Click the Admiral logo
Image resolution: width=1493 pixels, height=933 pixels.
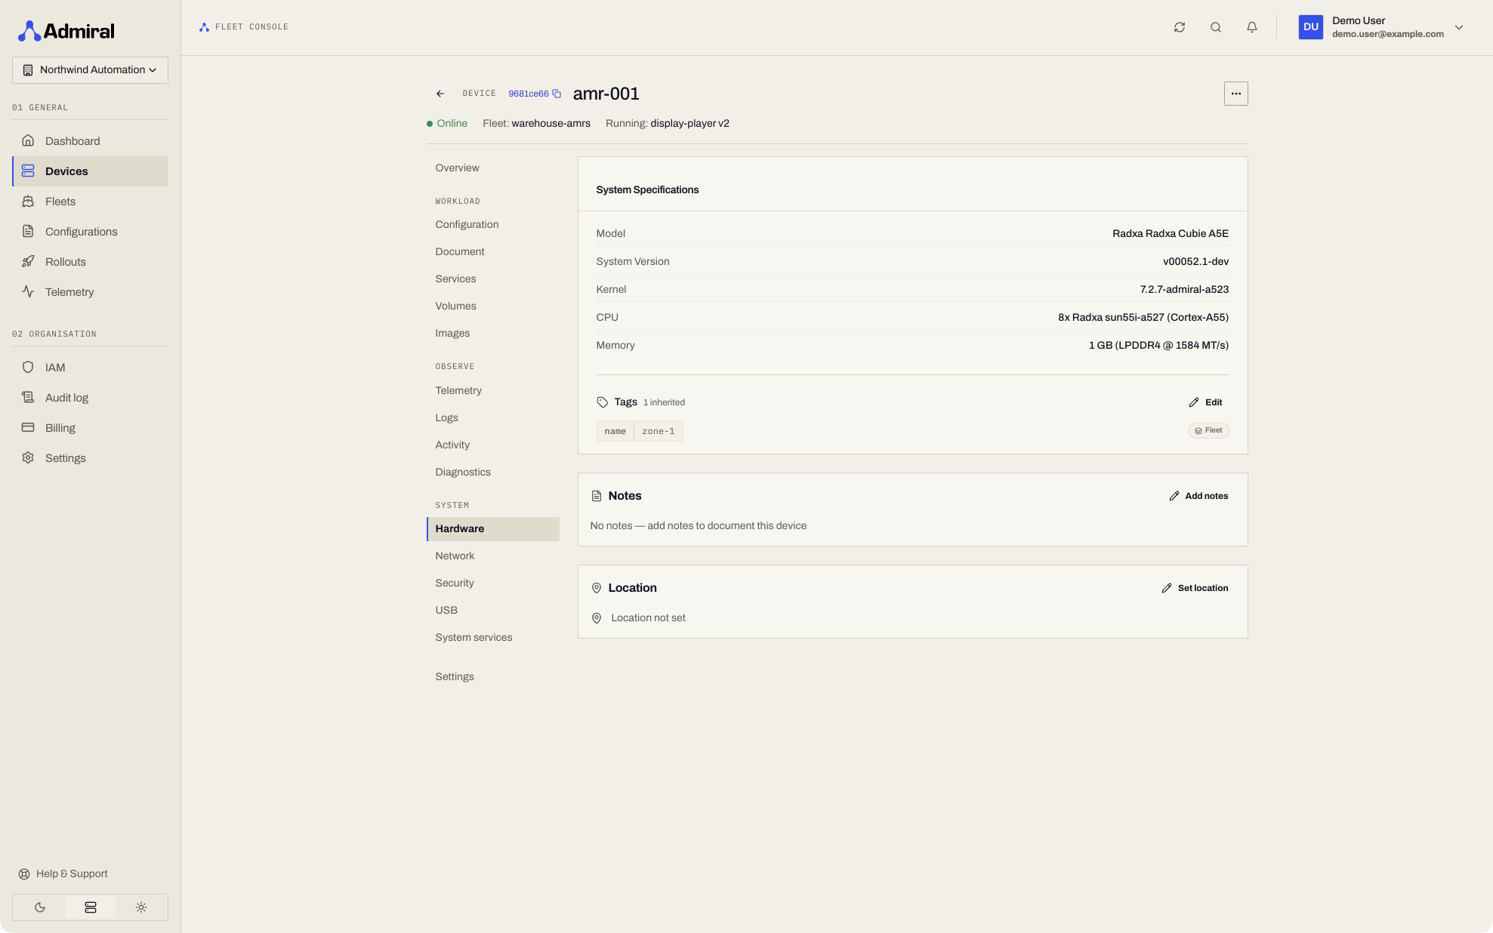pos(66,31)
